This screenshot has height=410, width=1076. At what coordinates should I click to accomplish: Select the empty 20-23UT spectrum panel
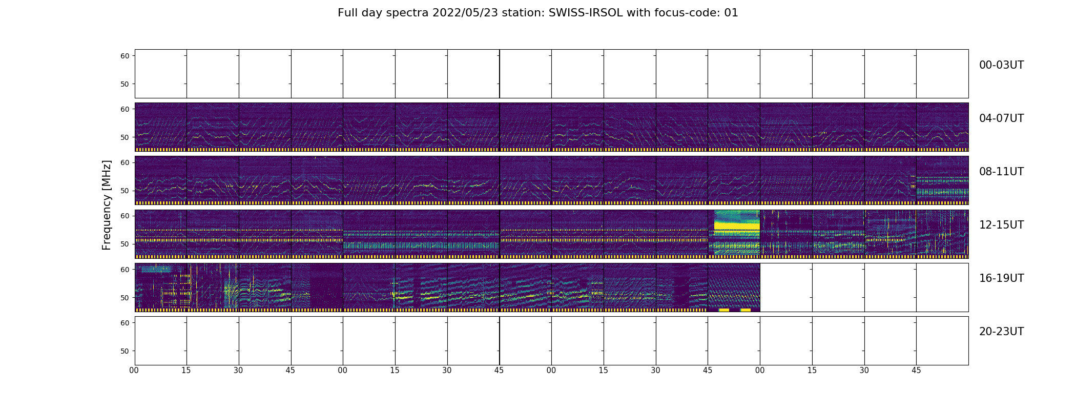pyautogui.click(x=551, y=341)
